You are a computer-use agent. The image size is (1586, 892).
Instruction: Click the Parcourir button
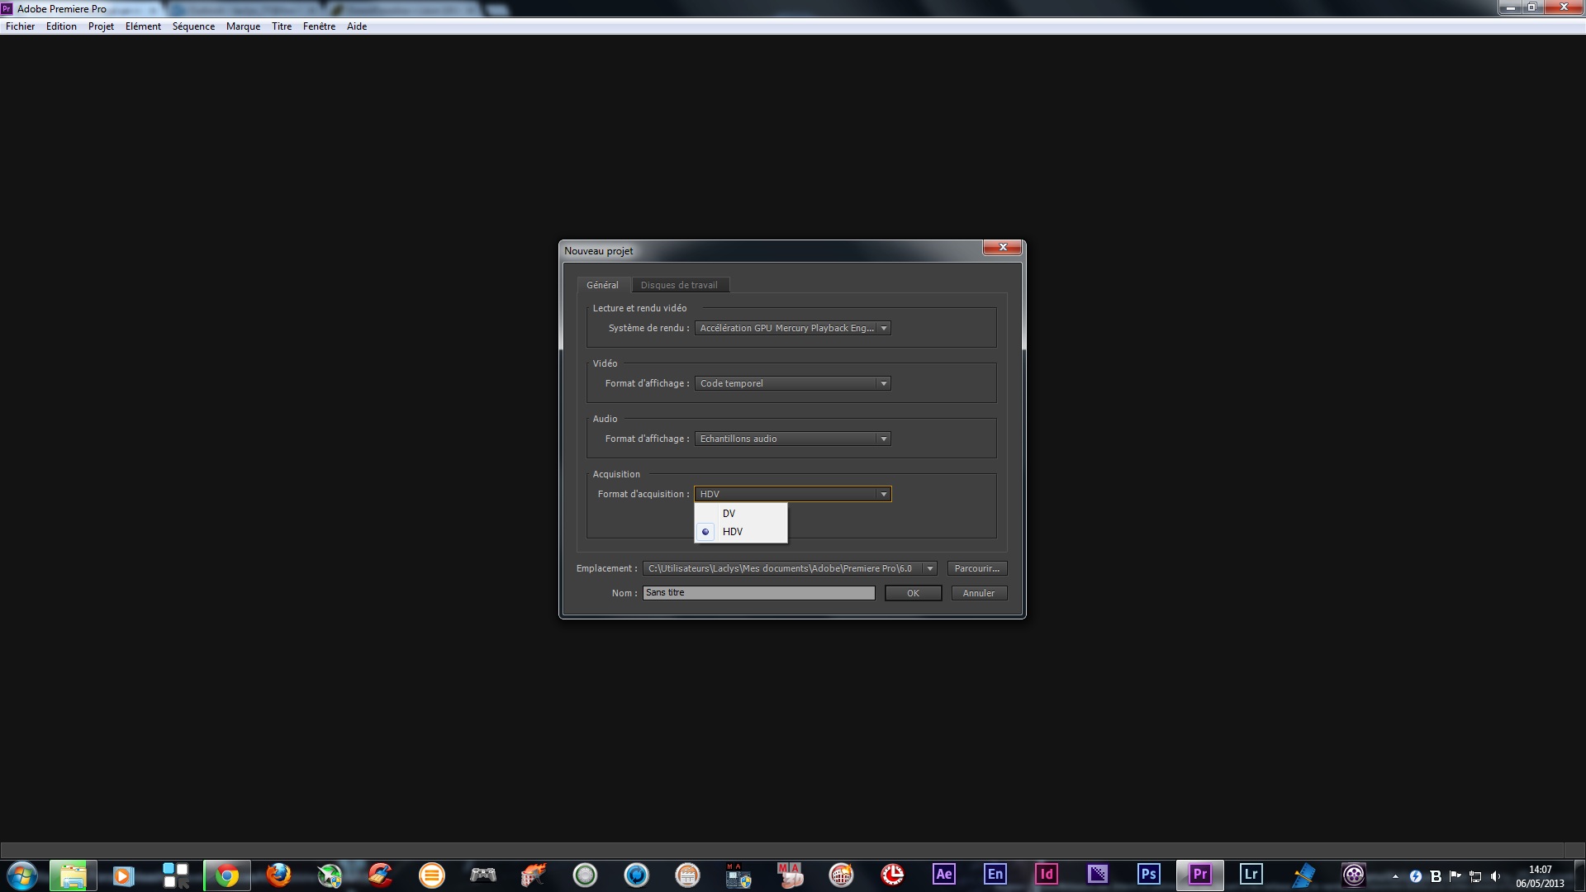976,568
